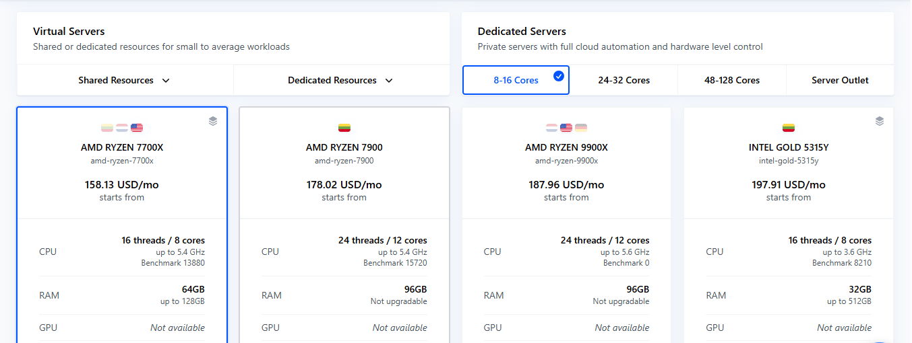Screen dimensions: 912x343
Task: Click the German flag on AMD Ryzen 9900X card
Action: pyautogui.click(x=581, y=128)
